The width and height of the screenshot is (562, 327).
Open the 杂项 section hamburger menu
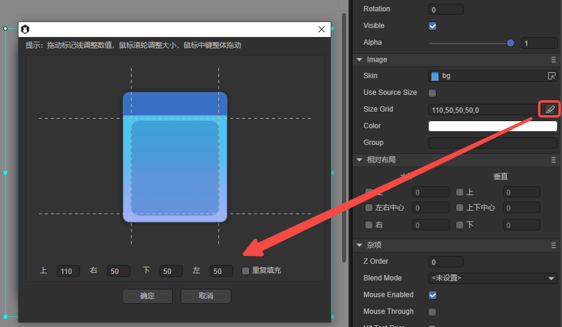(554, 245)
